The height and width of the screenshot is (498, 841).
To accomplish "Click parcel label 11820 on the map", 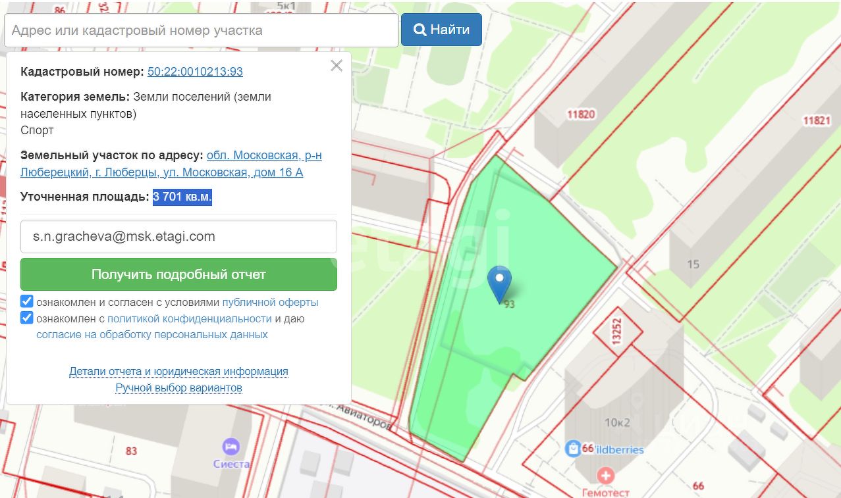I will click(x=581, y=114).
